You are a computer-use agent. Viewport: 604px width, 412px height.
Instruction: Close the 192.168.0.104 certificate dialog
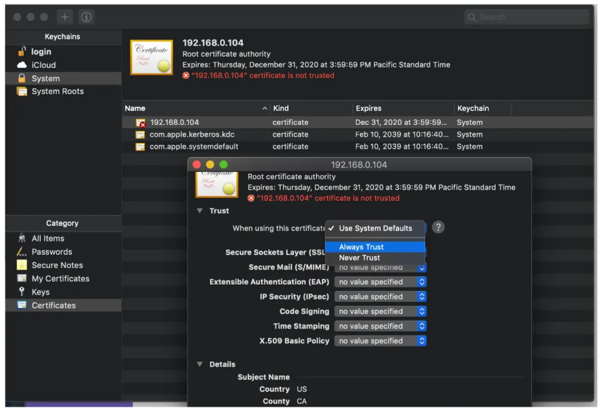pos(196,165)
